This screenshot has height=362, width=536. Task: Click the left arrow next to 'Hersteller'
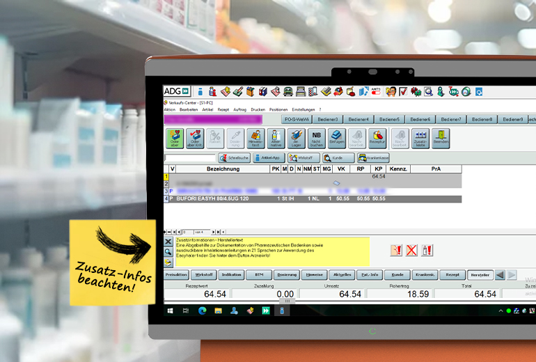tap(499, 275)
